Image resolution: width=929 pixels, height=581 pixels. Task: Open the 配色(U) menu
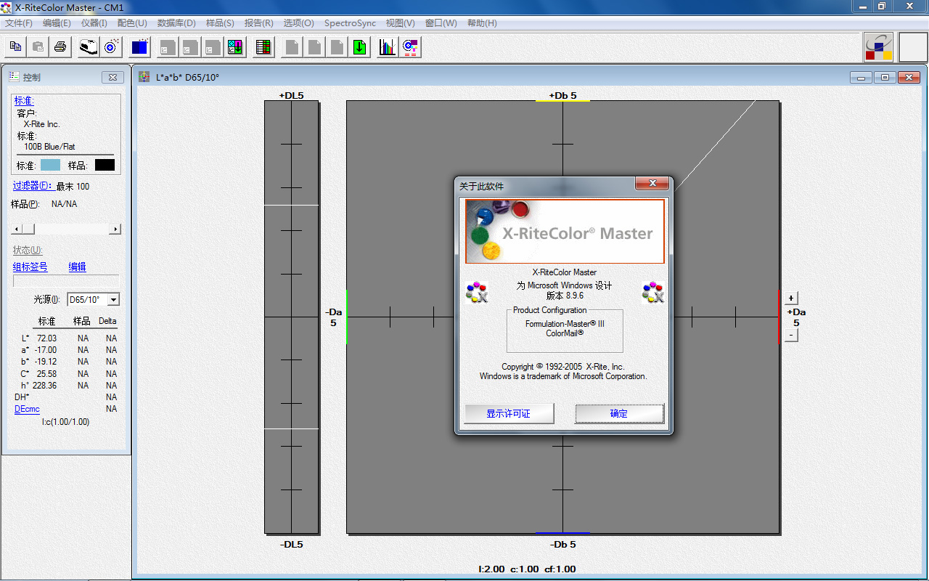pyautogui.click(x=132, y=23)
